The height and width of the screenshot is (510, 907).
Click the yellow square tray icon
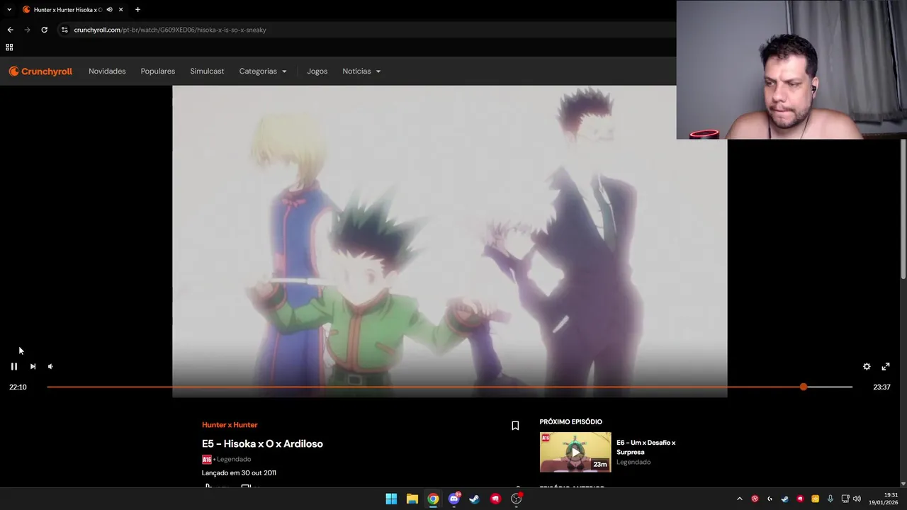[x=815, y=499]
